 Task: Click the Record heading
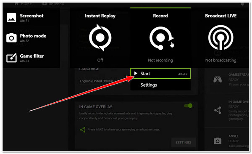(x=160, y=16)
